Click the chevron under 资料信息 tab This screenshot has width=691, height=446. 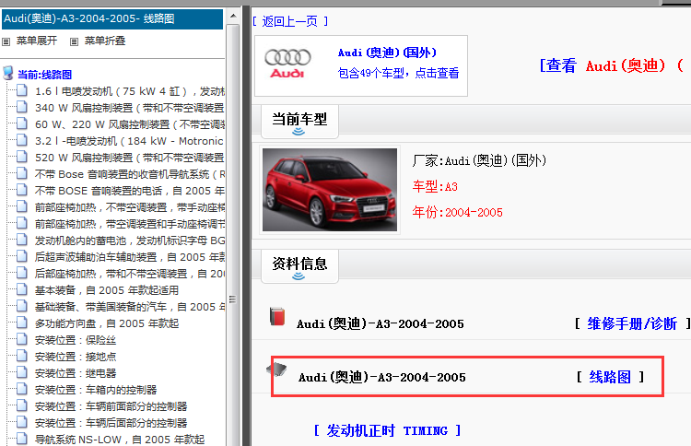299,276
